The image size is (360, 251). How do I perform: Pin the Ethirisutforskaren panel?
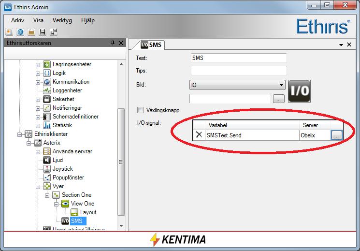pyautogui.click(x=113, y=43)
